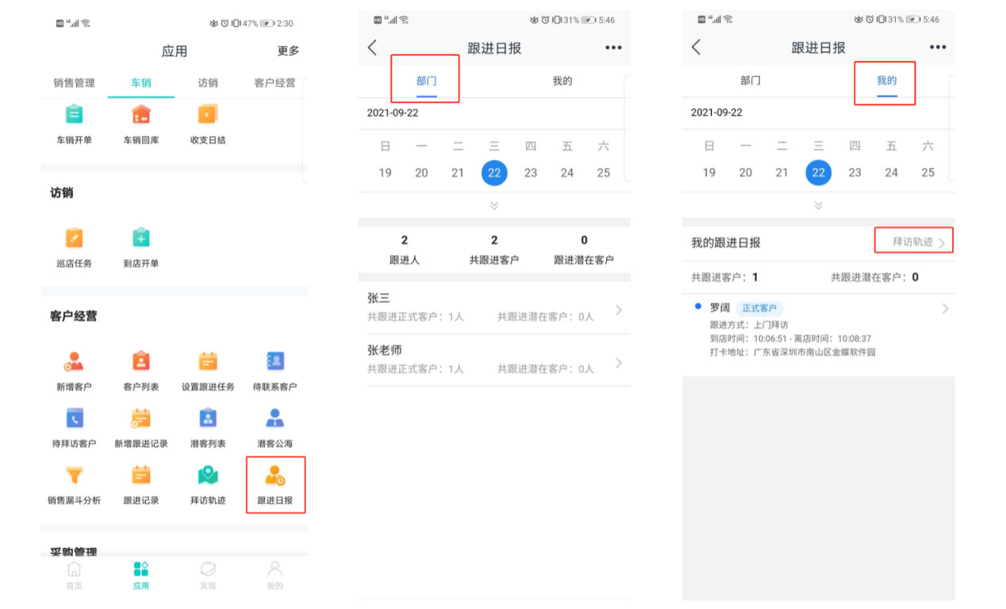Viewport: 1006px width, 609px height.
Task: Tap 更多 on the 应用 screen
Action: pyautogui.click(x=288, y=51)
